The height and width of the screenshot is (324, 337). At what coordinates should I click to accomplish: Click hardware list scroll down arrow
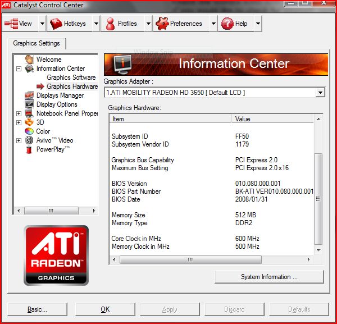(x=318, y=250)
